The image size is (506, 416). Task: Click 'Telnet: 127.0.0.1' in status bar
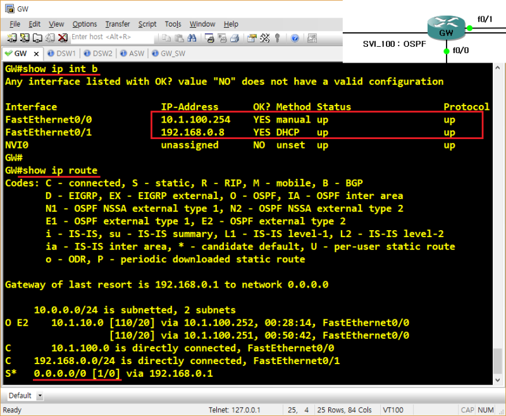coord(234,410)
